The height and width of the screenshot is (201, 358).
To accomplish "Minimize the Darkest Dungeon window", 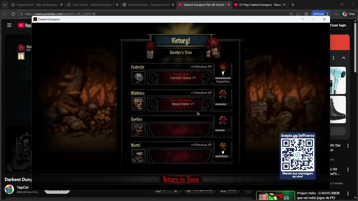I will click(x=302, y=19).
